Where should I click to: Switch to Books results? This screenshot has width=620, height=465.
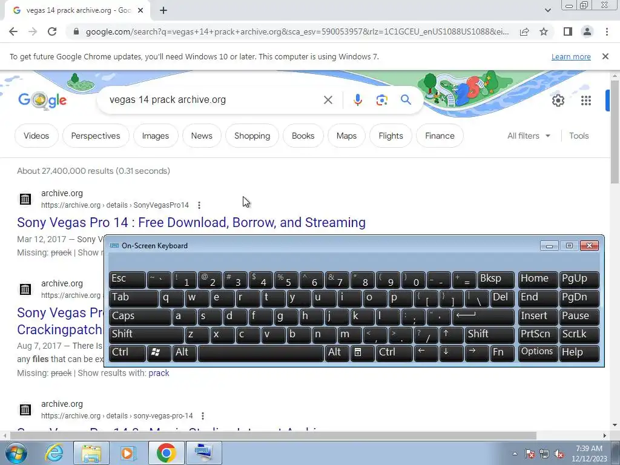click(303, 136)
